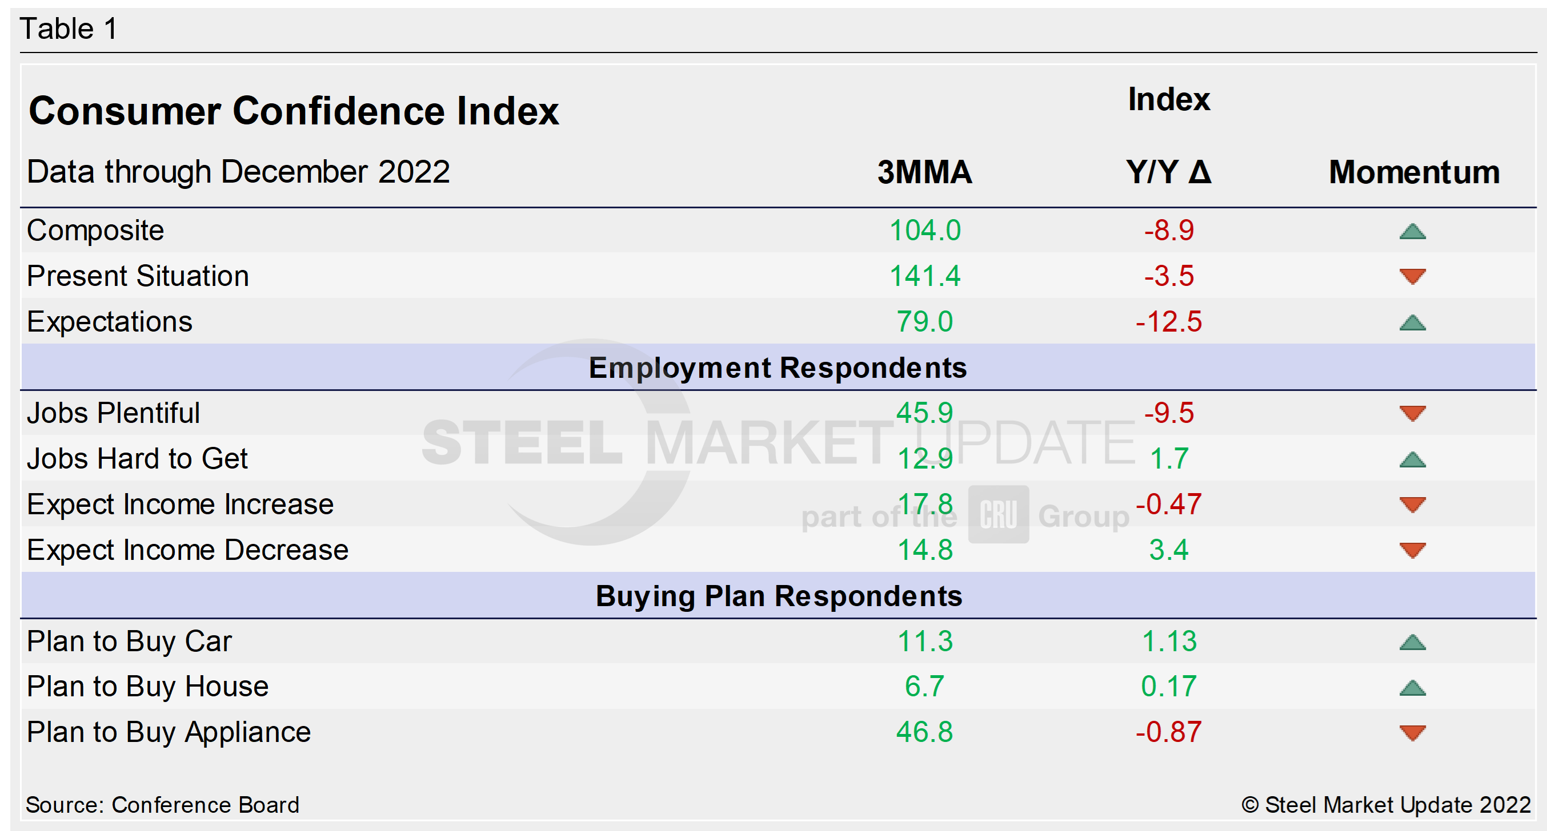
Task: Click the Steel Market Update copyright text
Action: (1385, 805)
